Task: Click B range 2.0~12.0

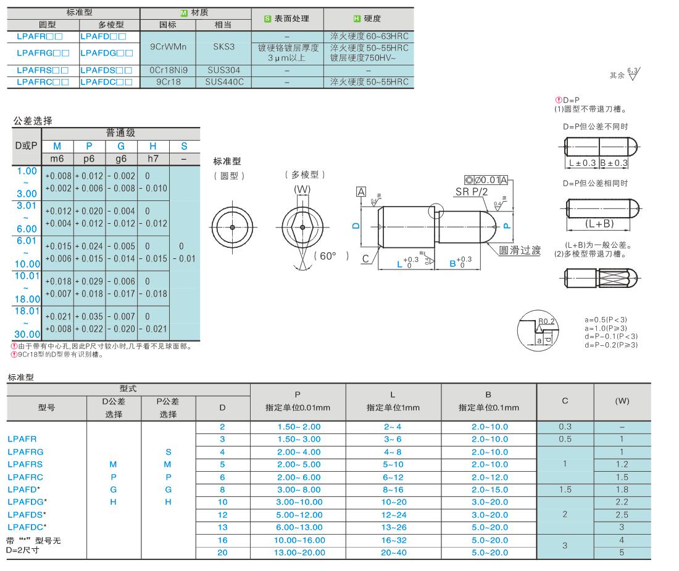Action: pos(489,477)
